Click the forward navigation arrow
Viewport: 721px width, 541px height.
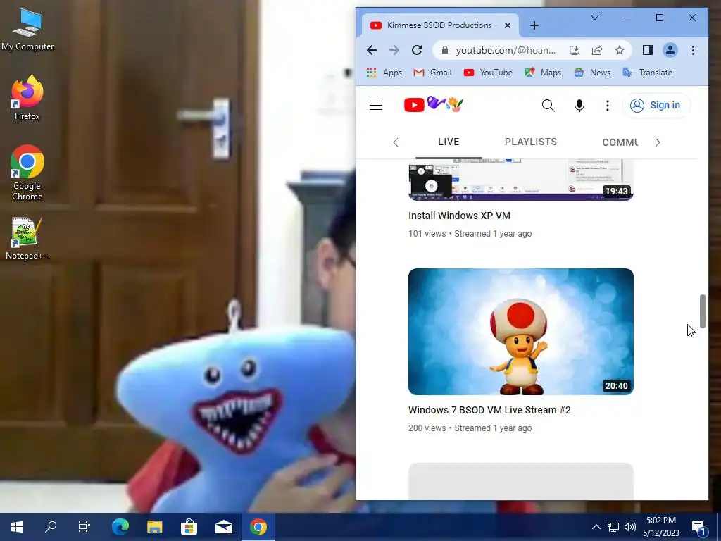coord(394,50)
